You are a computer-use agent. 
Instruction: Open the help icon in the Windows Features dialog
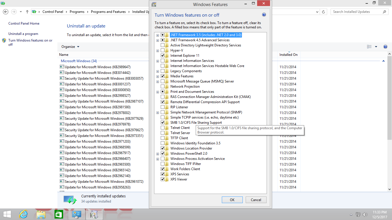pos(264,15)
